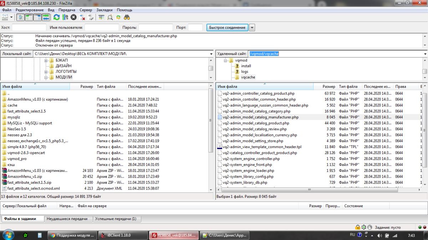Expand the БЭКАП folder in local tree
Screen dimensions: 428x240
tap(46, 61)
